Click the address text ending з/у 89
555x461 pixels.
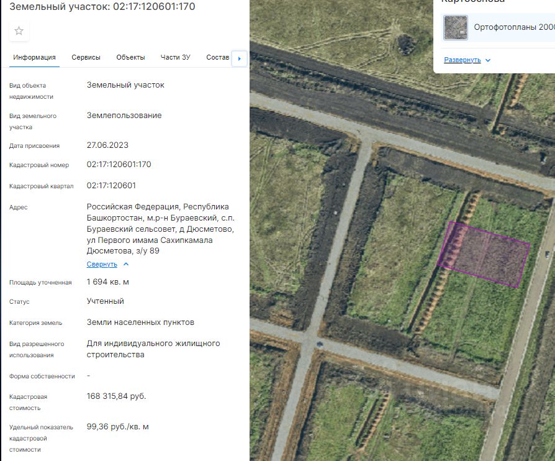tap(161, 229)
